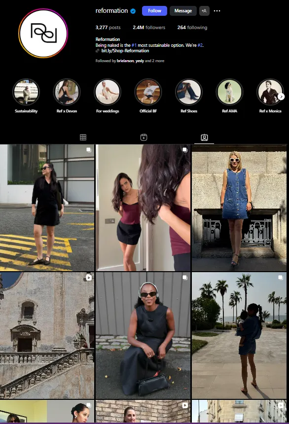Select the Tagged posts tab
289x424 pixels.
click(204, 138)
